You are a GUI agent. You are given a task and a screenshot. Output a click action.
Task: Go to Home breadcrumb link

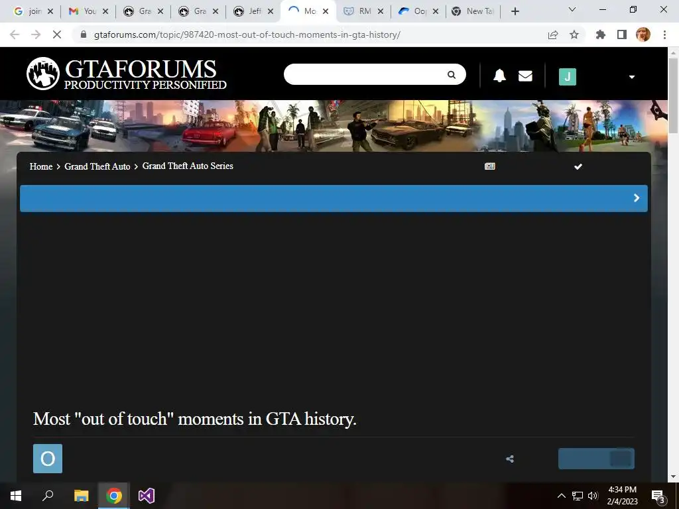(40, 166)
